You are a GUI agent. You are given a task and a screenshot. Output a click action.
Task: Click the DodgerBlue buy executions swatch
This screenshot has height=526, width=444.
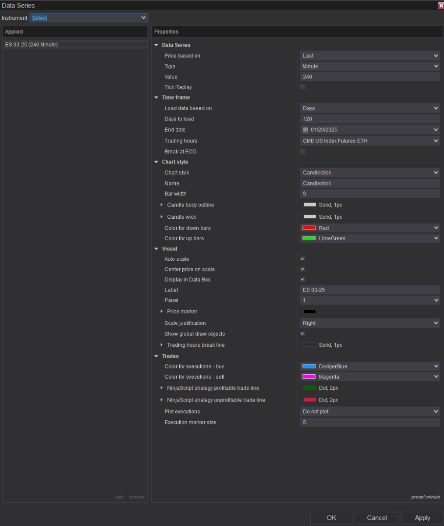(309, 366)
